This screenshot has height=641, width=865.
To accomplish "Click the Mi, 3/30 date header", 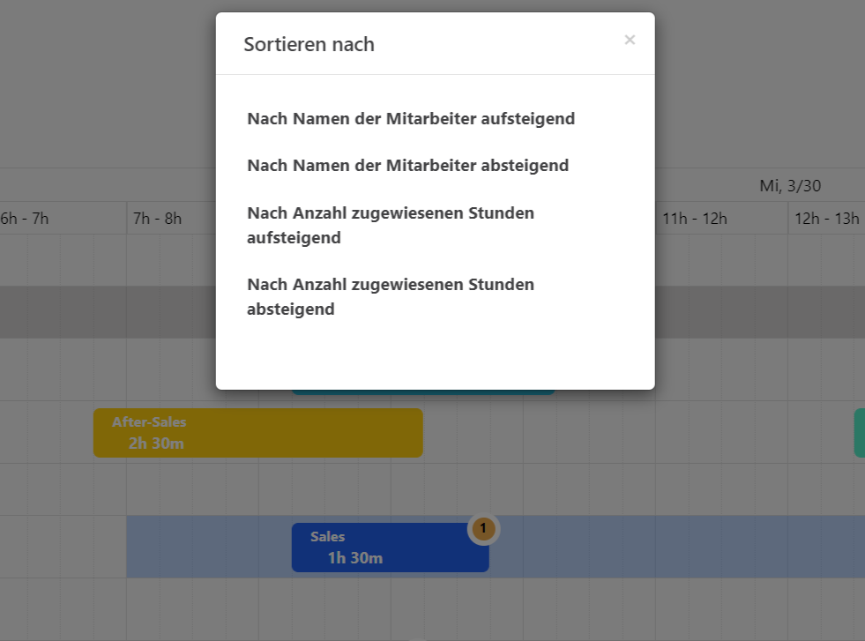I will tap(790, 186).
